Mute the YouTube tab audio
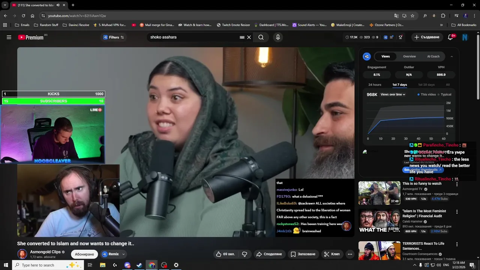This screenshot has width=480, height=270. [x=58, y=5]
